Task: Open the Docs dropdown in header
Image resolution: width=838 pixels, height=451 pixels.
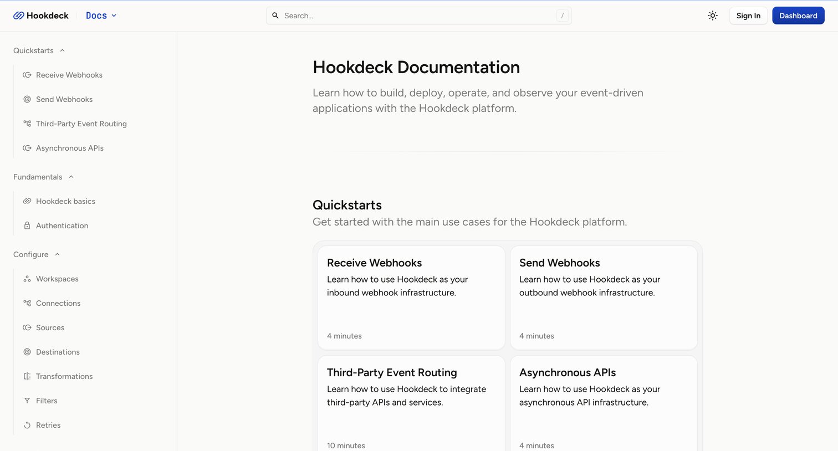Action: point(101,16)
